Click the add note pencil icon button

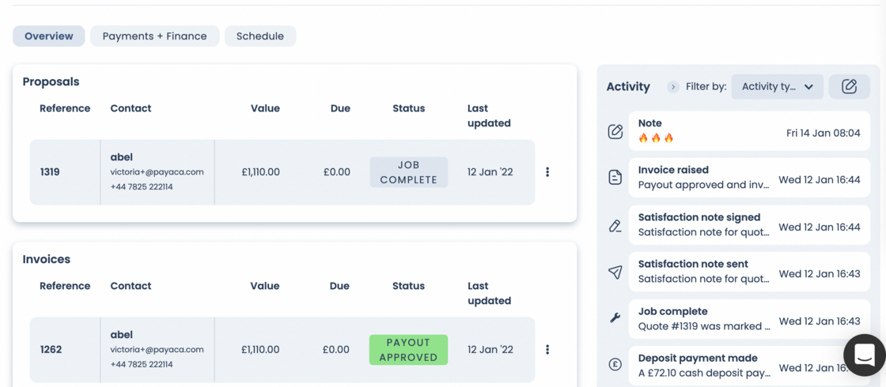click(849, 87)
